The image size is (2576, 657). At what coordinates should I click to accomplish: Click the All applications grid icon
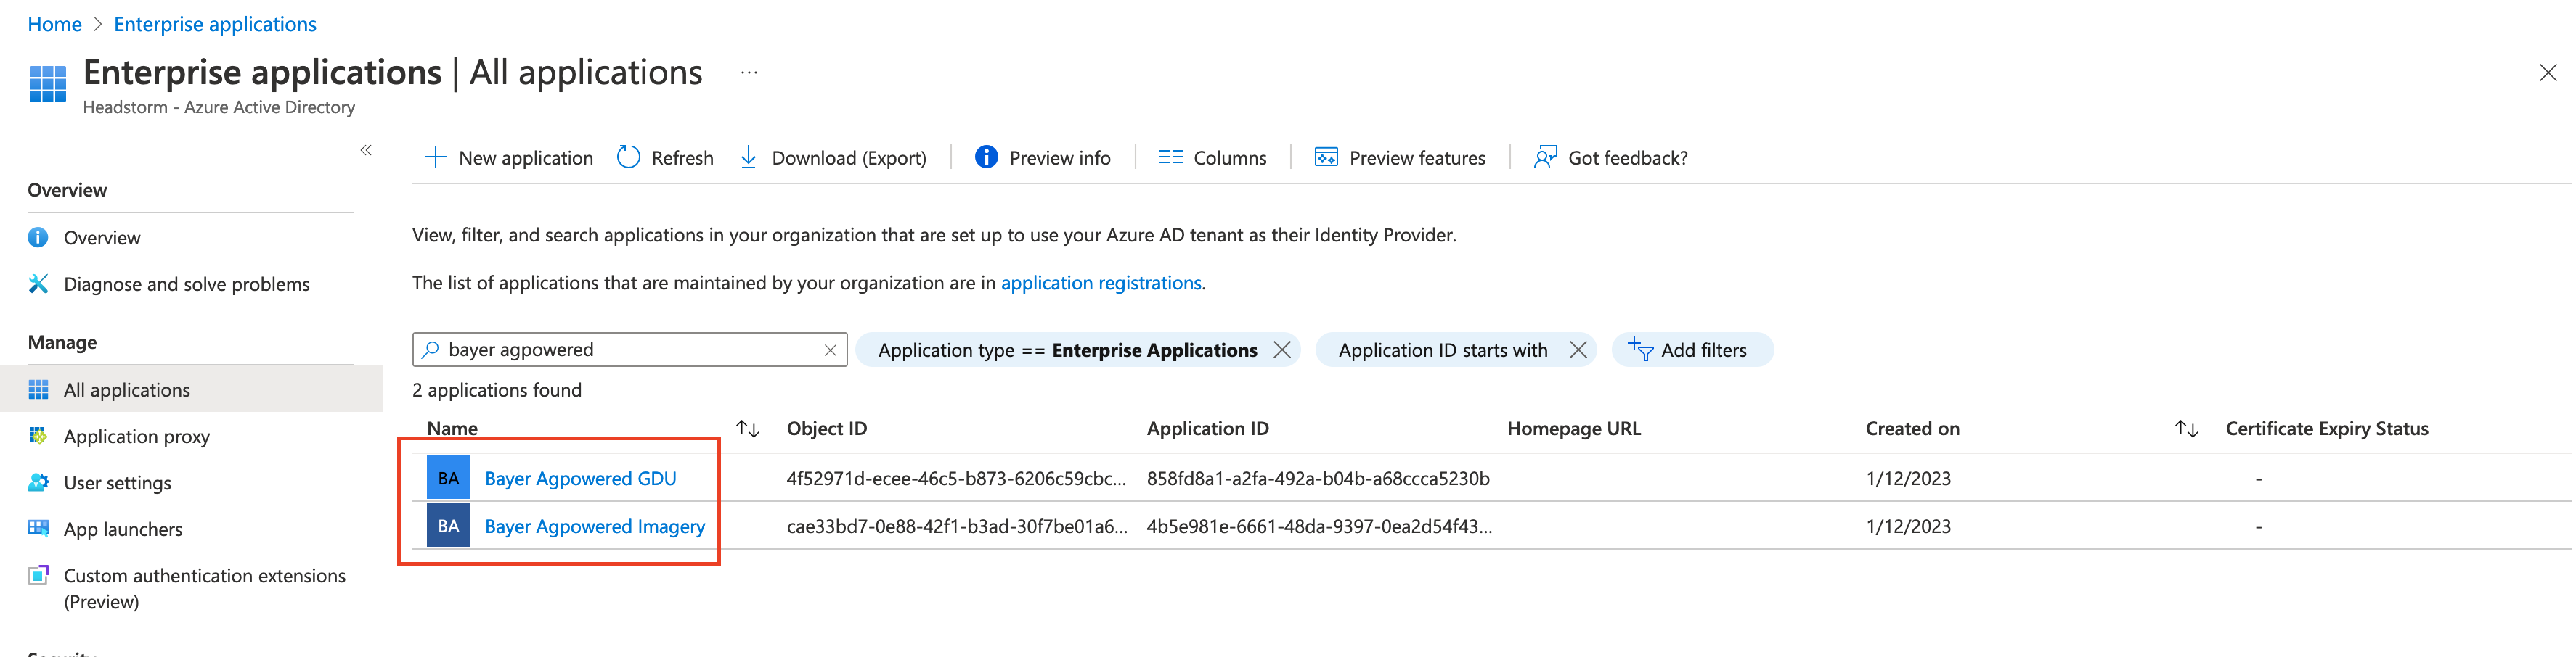coord(38,389)
